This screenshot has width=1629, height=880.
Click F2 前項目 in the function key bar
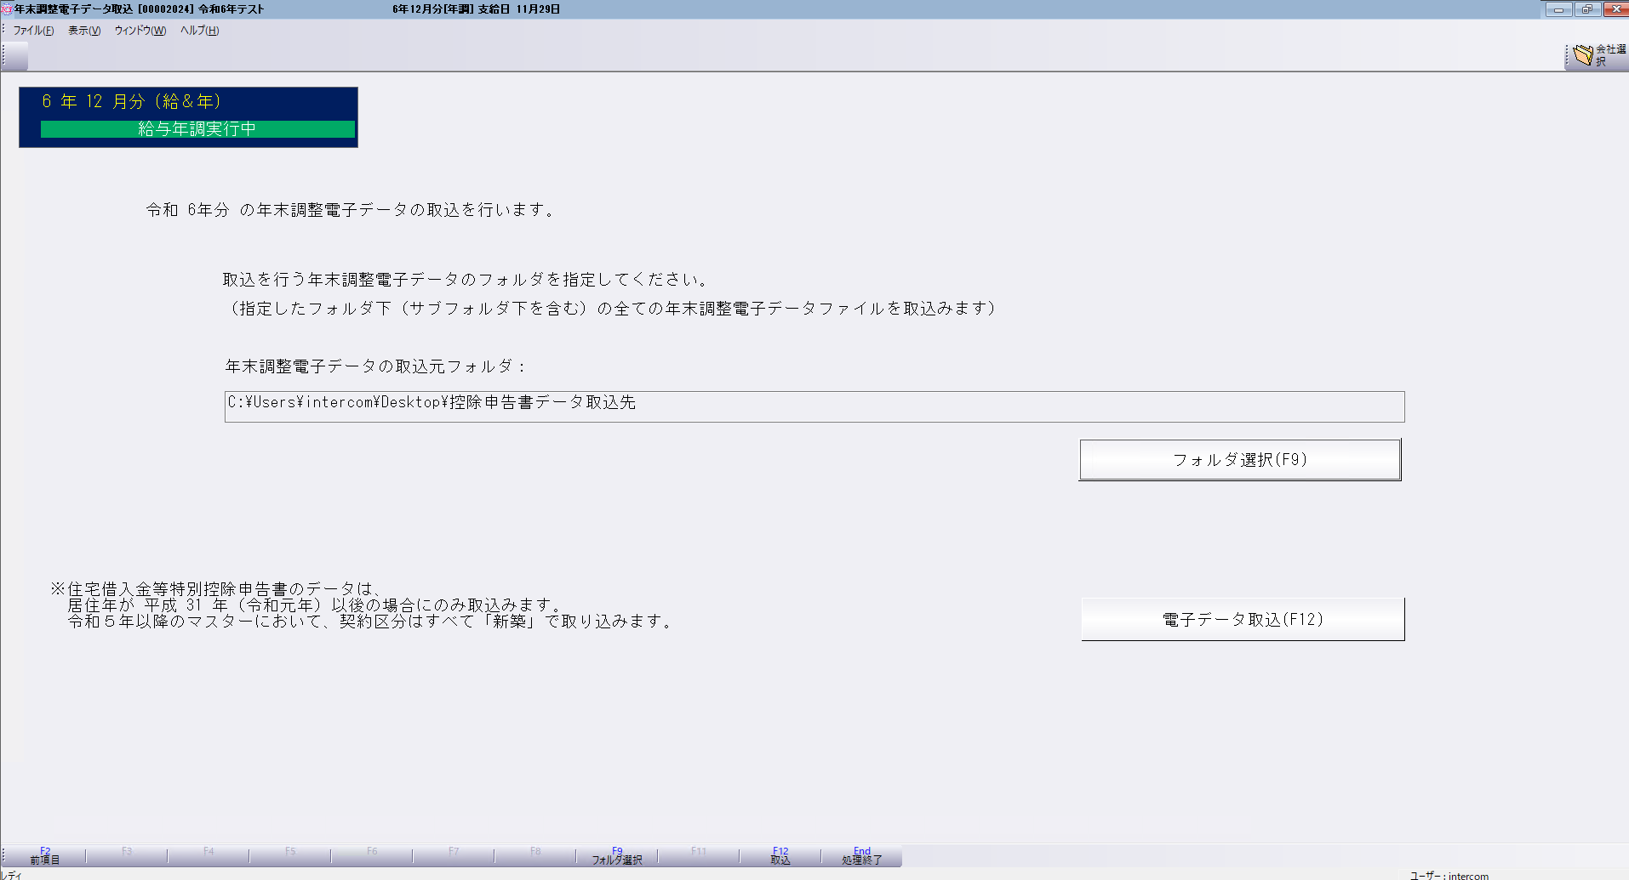click(45, 856)
